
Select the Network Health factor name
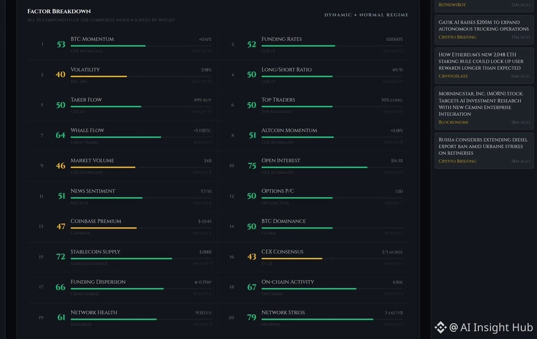pyautogui.click(x=94, y=312)
